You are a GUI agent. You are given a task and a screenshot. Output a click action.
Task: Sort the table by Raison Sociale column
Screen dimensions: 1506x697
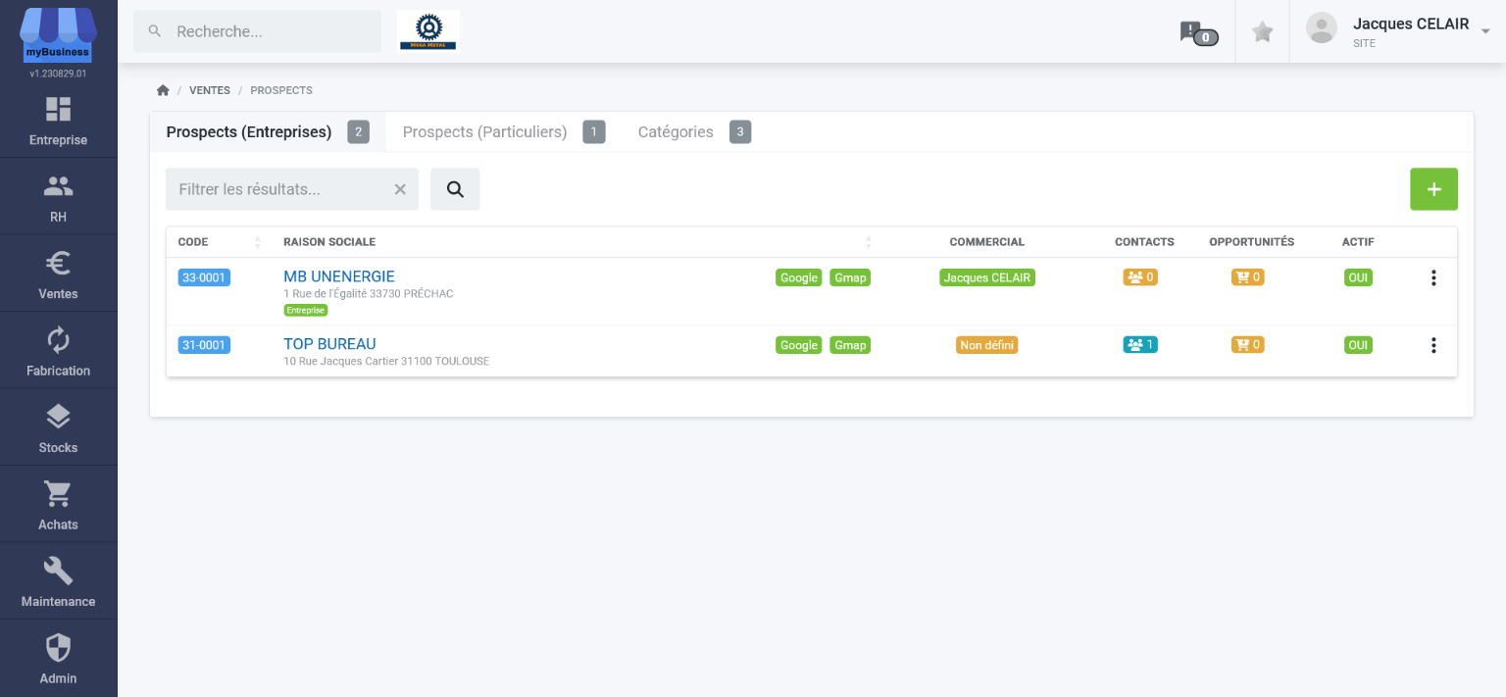(x=868, y=242)
